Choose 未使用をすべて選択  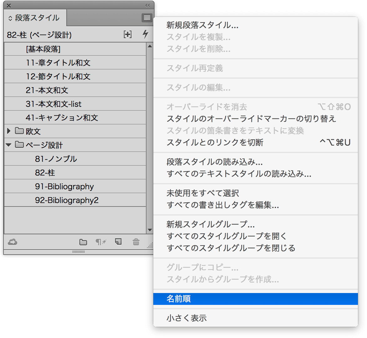(x=256, y=193)
